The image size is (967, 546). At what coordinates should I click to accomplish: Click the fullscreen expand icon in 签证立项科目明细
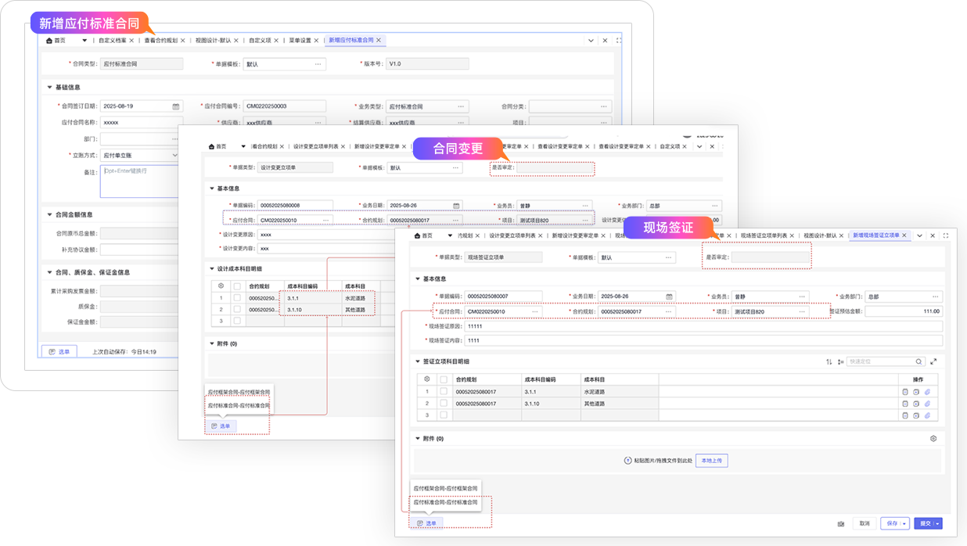tap(933, 361)
